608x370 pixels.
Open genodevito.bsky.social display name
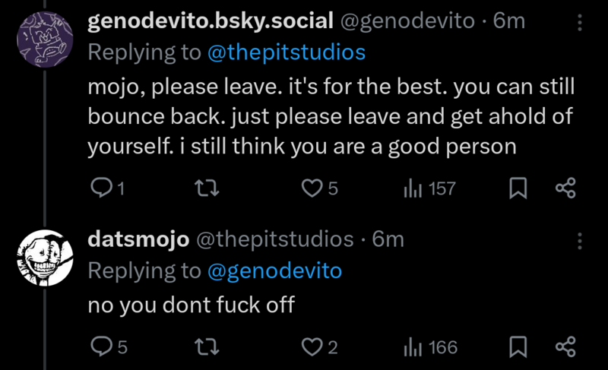[211, 21]
